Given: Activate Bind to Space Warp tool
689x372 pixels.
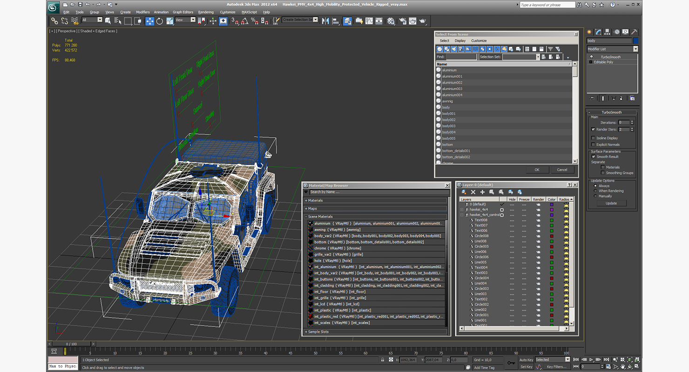Looking at the screenshot, I should tap(74, 21).
